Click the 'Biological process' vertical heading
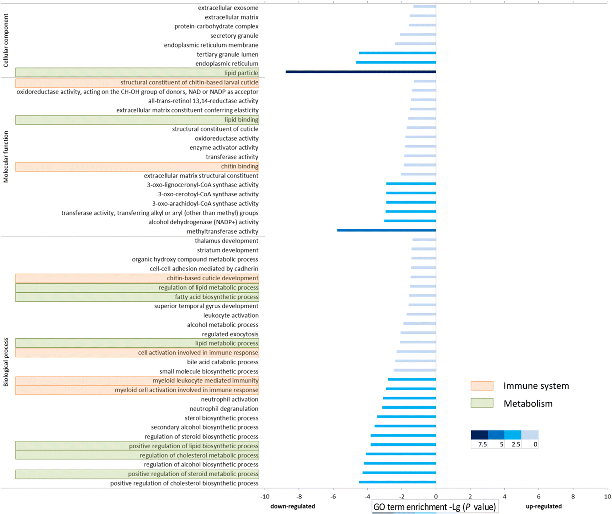612x514 pixels. 6,362
